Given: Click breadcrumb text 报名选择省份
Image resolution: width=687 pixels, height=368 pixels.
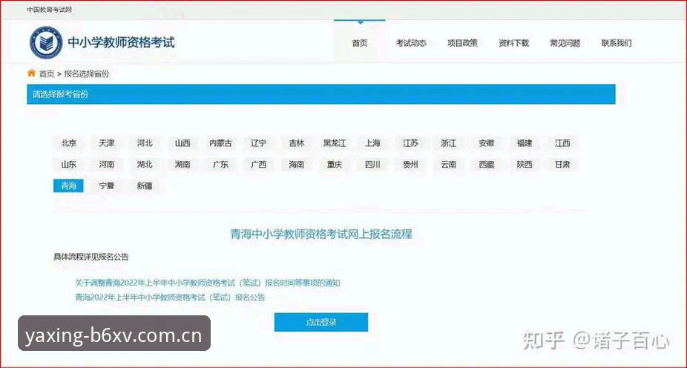Looking at the screenshot, I should (x=86, y=74).
